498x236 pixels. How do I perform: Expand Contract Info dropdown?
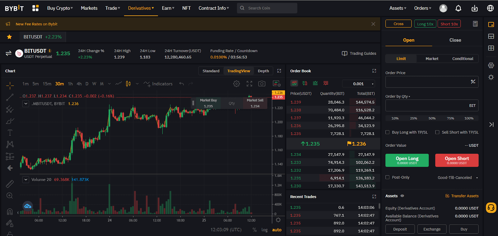tap(214, 8)
